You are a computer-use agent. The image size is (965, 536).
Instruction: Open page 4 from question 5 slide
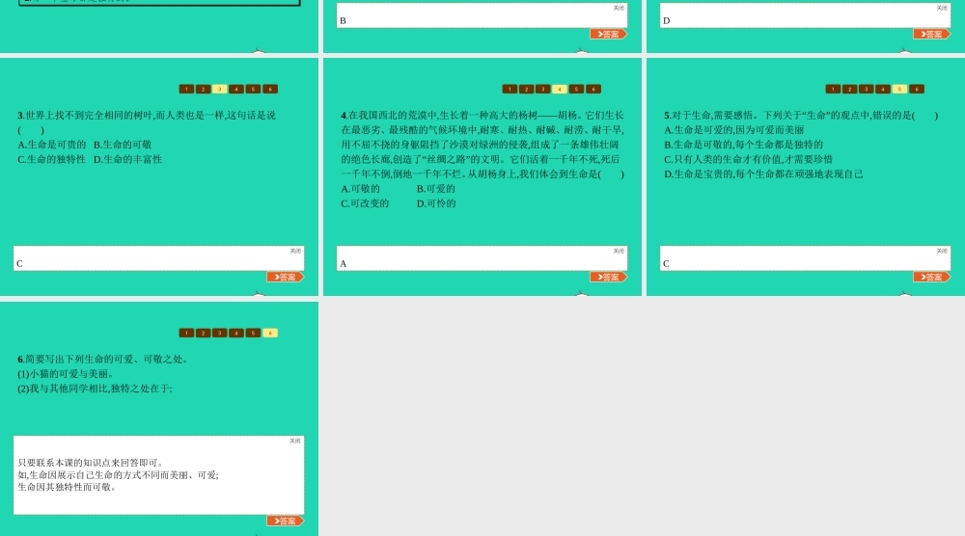[883, 89]
